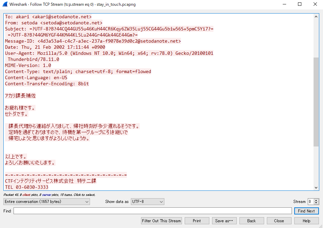Click the Filter Out This Stream button
323x228 pixels.
pyautogui.click(x=161, y=221)
